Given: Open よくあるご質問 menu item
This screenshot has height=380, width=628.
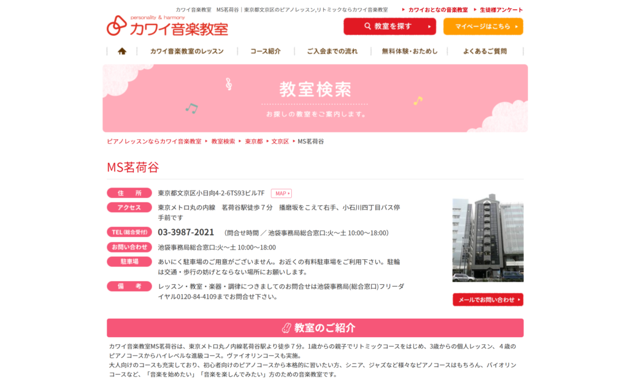Looking at the screenshot, I should [484, 51].
